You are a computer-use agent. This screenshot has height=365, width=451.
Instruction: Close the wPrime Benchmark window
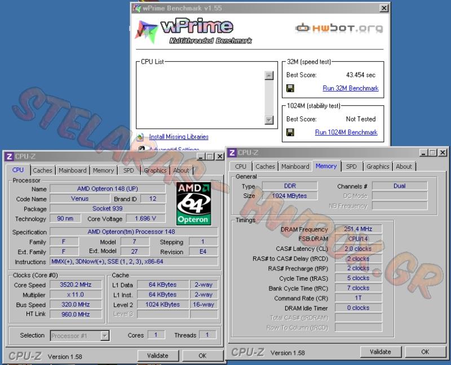[x=384, y=8]
